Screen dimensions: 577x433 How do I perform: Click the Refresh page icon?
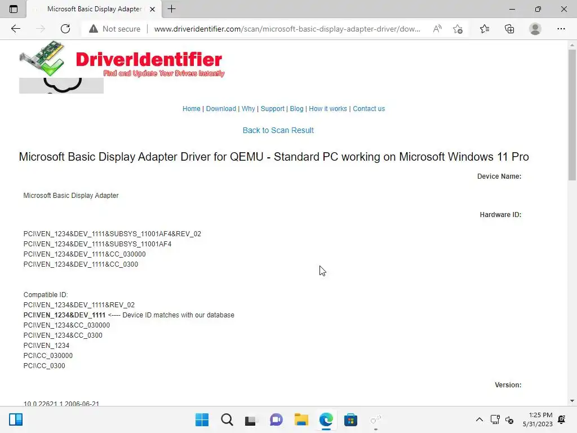(x=65, y=29)
